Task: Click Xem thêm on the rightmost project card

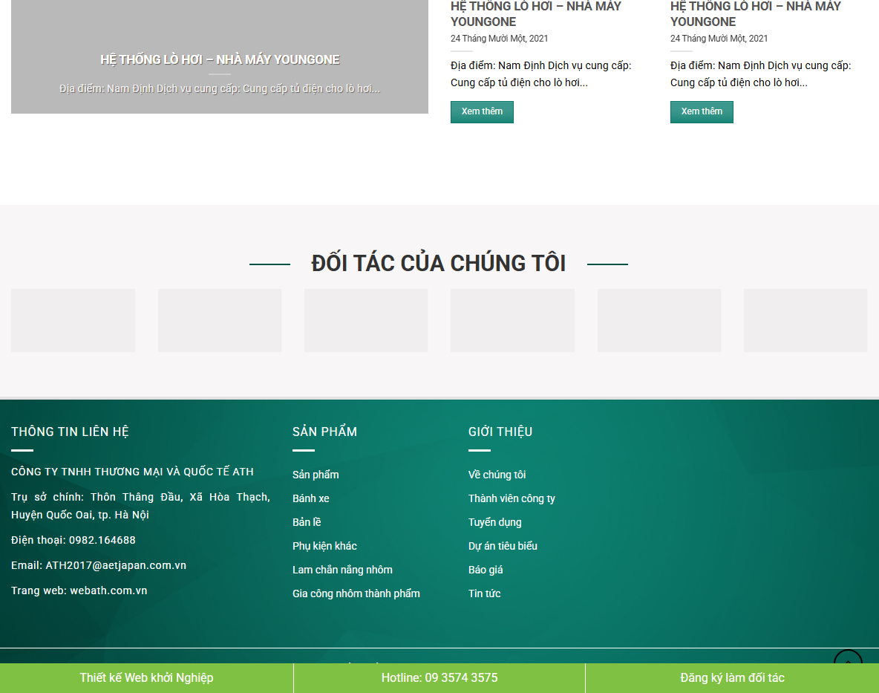Action: [701, 111]
